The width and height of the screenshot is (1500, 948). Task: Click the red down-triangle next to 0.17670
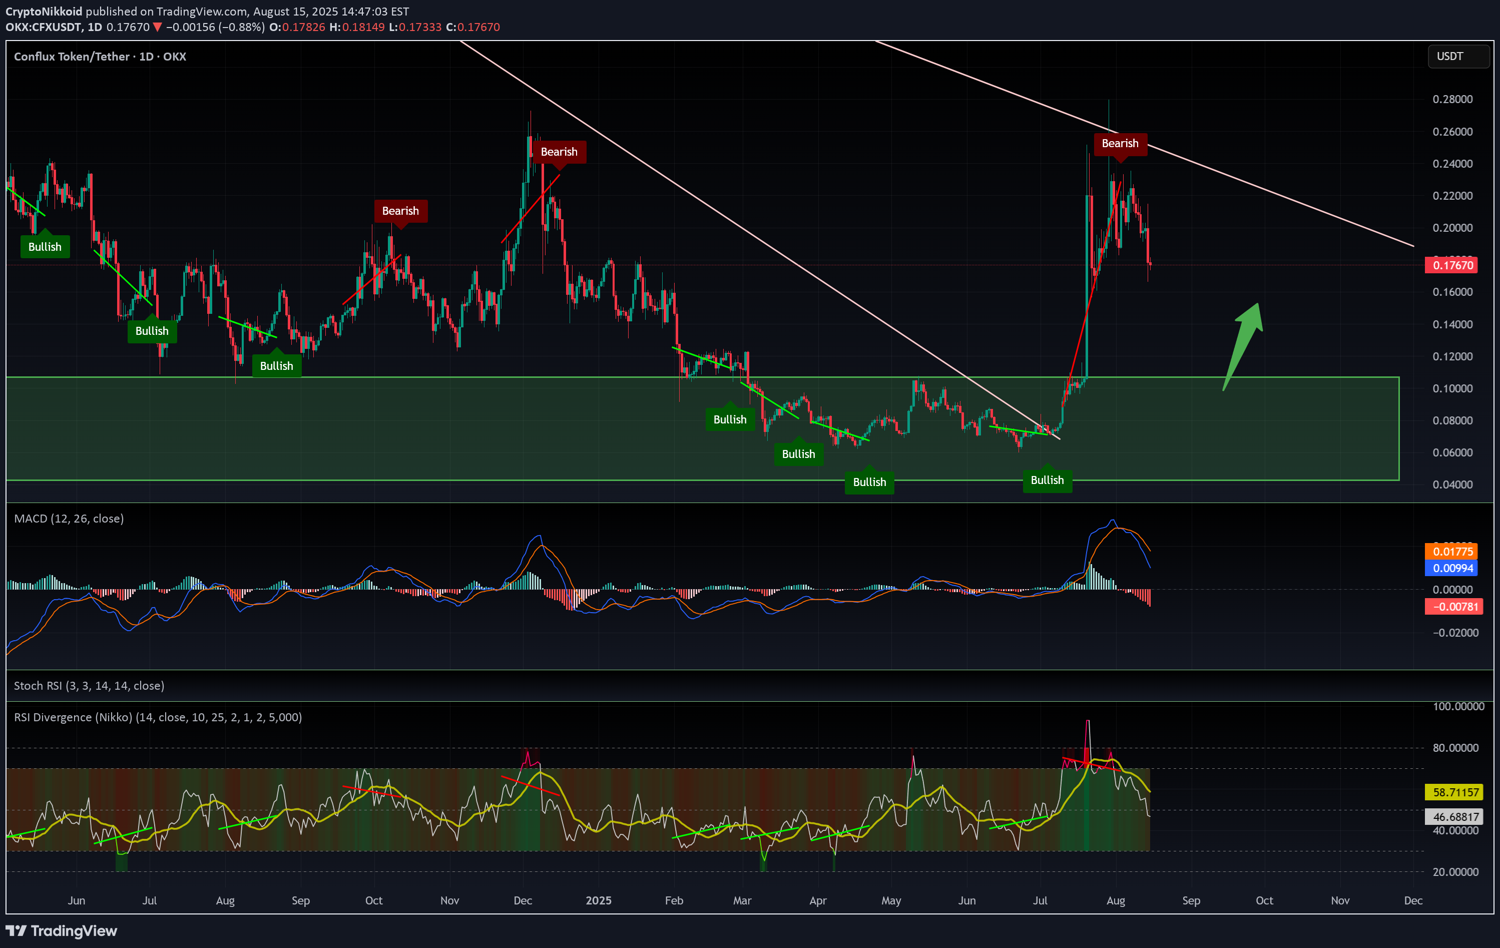(x=158, y=27)
